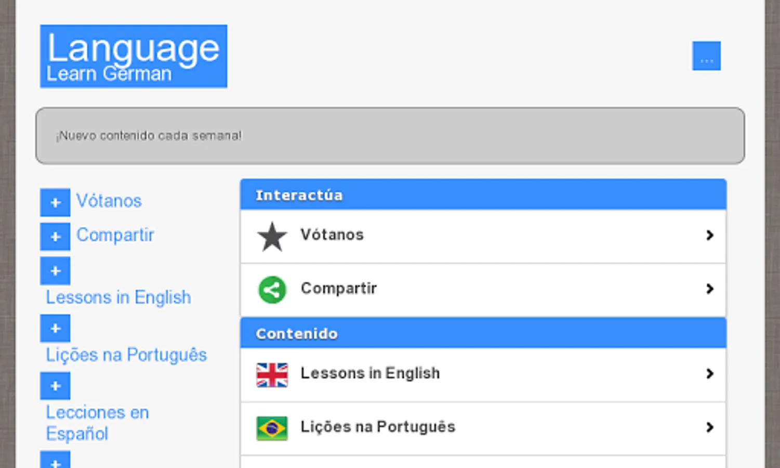Expand the plus above Lições na Português
780x468 pixels.
coord(55,329)
